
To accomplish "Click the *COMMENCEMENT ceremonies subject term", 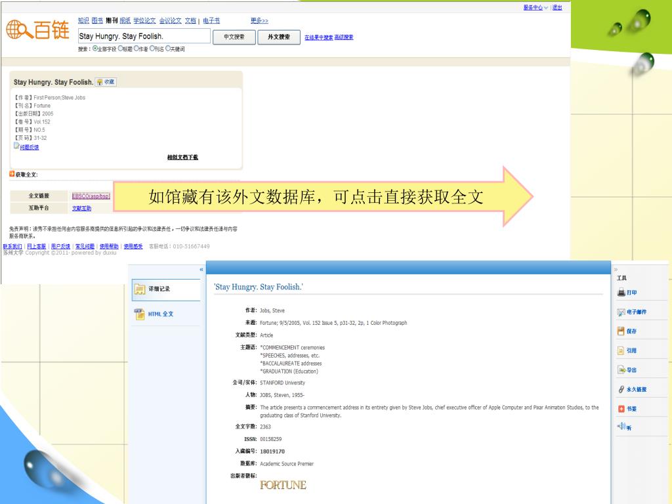I will click(x=292, y=348).
